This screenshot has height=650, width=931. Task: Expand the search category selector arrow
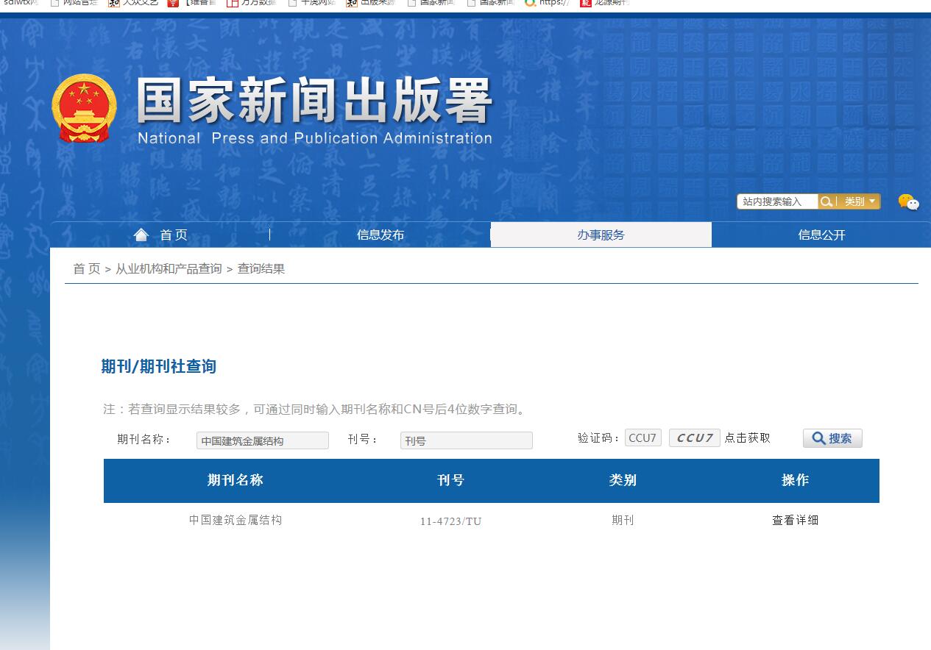pyautogui.click(x=871, y=201)
